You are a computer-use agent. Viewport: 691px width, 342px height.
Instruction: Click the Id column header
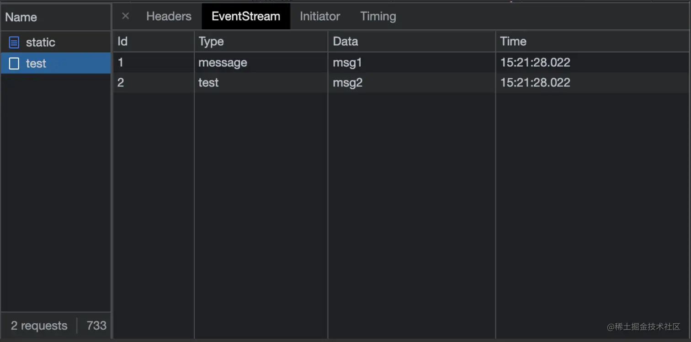tap(122, 42)
